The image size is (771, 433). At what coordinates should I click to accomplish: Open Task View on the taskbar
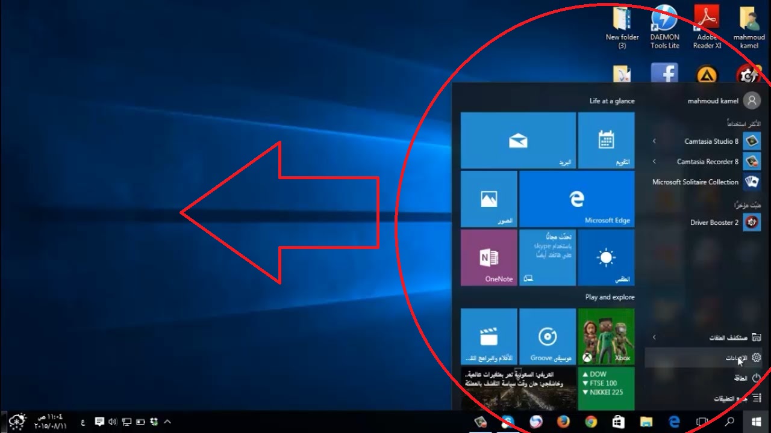(x=702, y=422)
